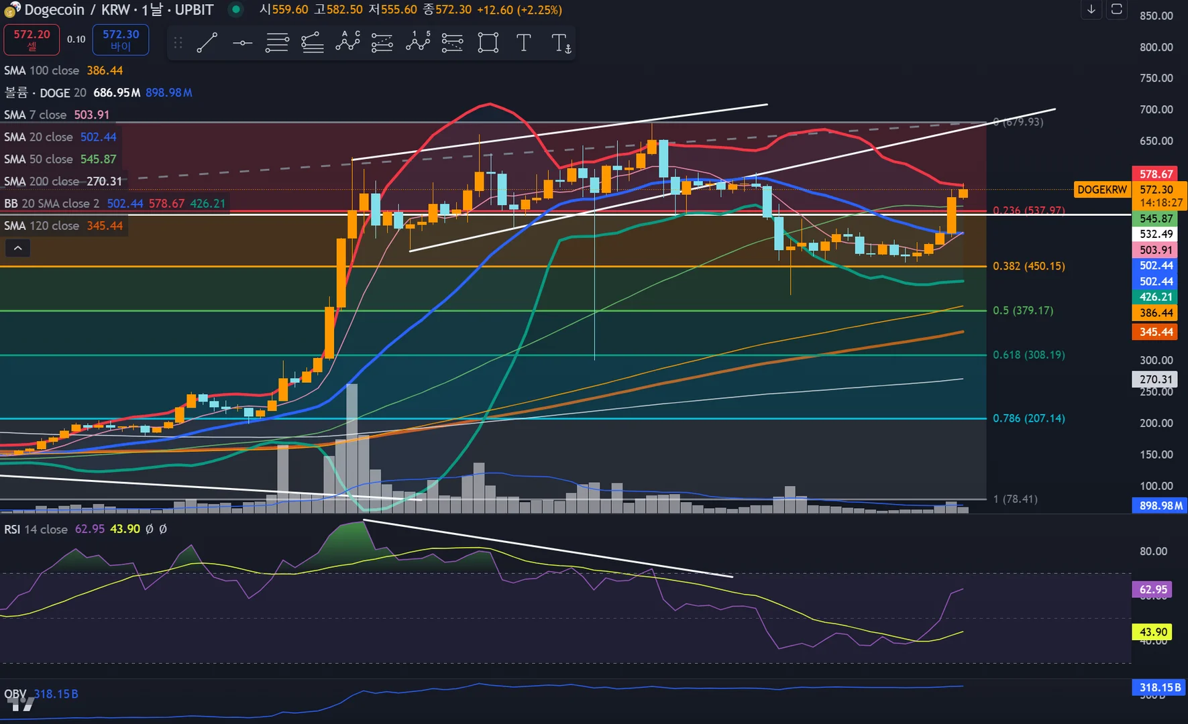Click the purple 62.95 RSI scale label
The image size is (1188, 724).
coord(1152,590)
